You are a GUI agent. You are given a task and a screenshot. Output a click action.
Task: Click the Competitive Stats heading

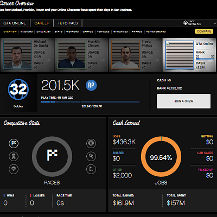pos(22,123)
